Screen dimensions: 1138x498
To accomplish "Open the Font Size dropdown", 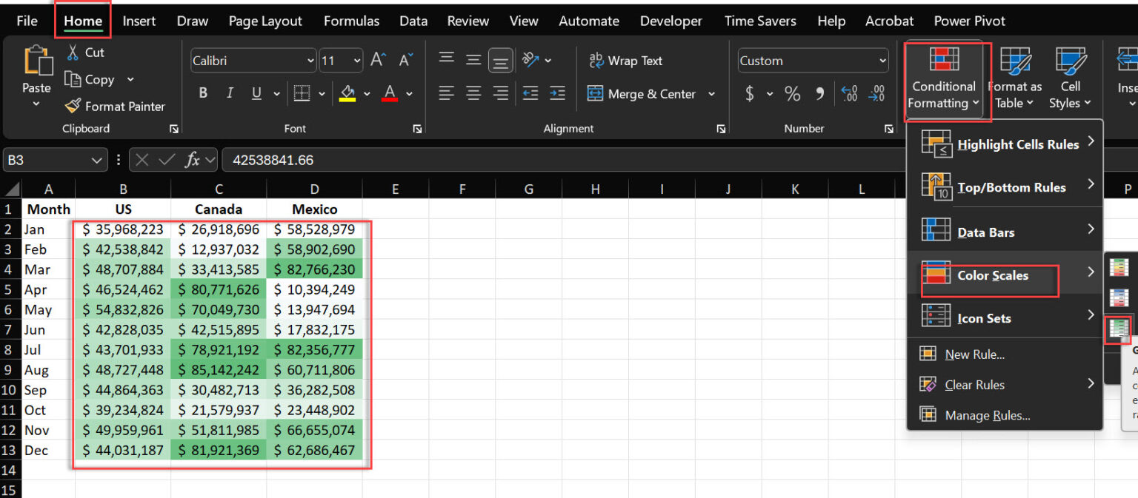I will 356,61.
